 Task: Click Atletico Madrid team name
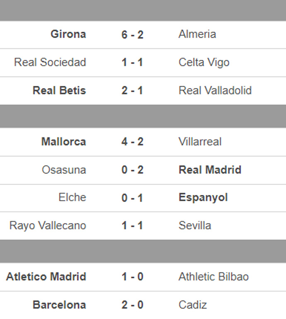(46, 277)
